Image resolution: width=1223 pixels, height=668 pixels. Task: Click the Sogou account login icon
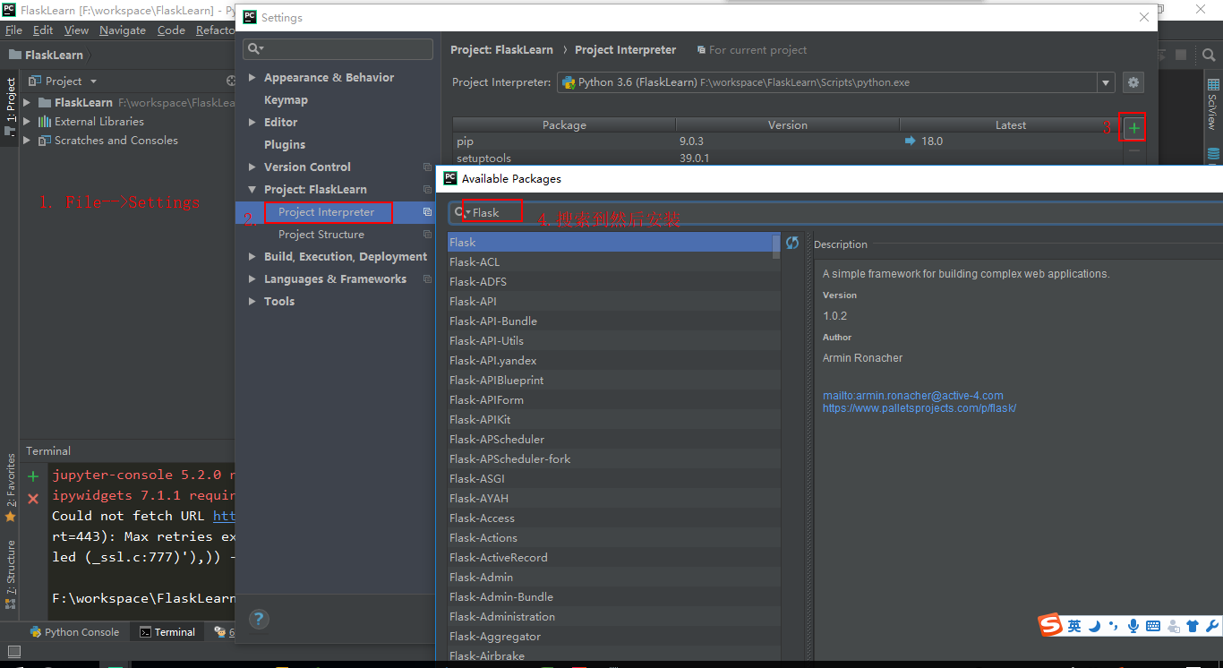1173,626
